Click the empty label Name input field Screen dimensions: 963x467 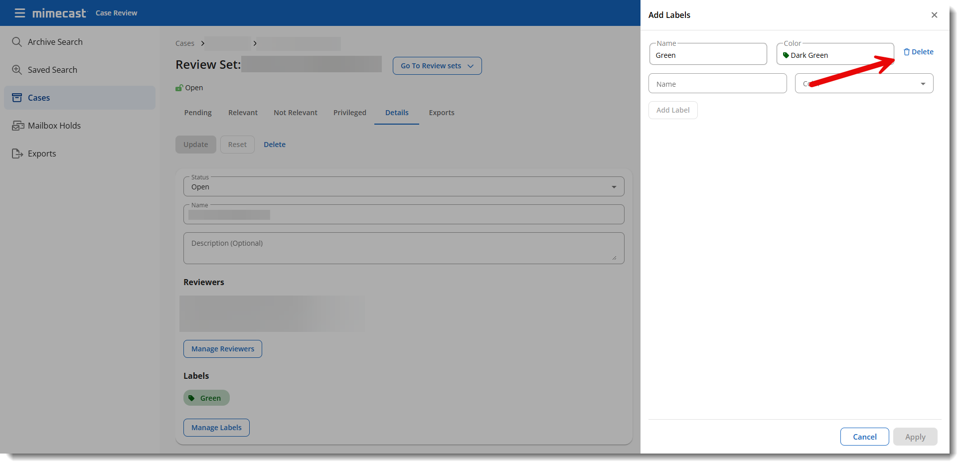pos(717,84)
